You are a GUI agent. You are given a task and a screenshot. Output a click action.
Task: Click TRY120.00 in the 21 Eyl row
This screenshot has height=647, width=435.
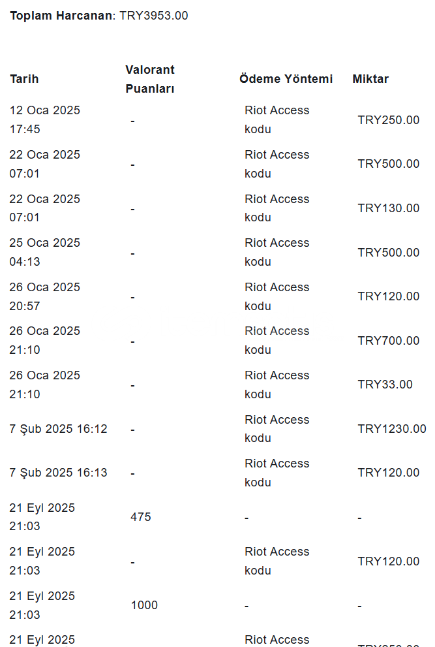click(389, 561)
